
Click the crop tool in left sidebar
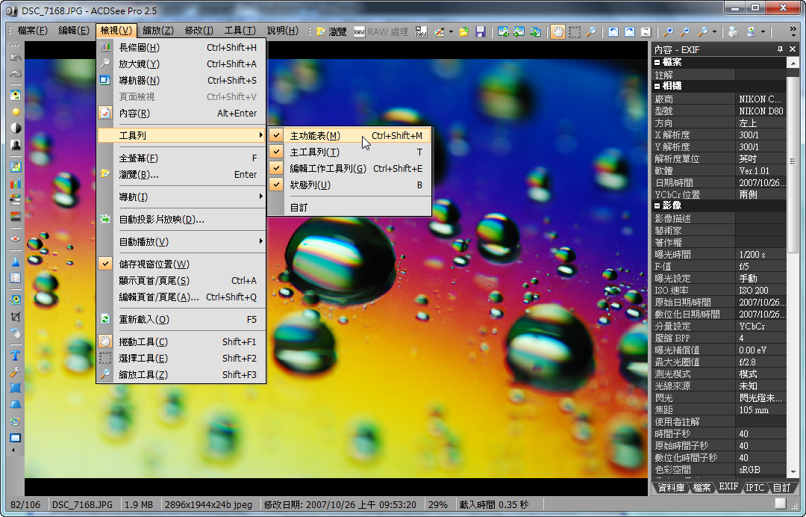pyautogui.click(x=15, y=316)
